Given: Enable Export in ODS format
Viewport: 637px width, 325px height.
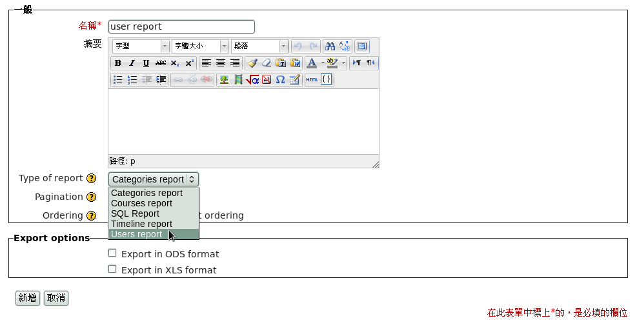Looking at the screenshot, I should point(112,253).
